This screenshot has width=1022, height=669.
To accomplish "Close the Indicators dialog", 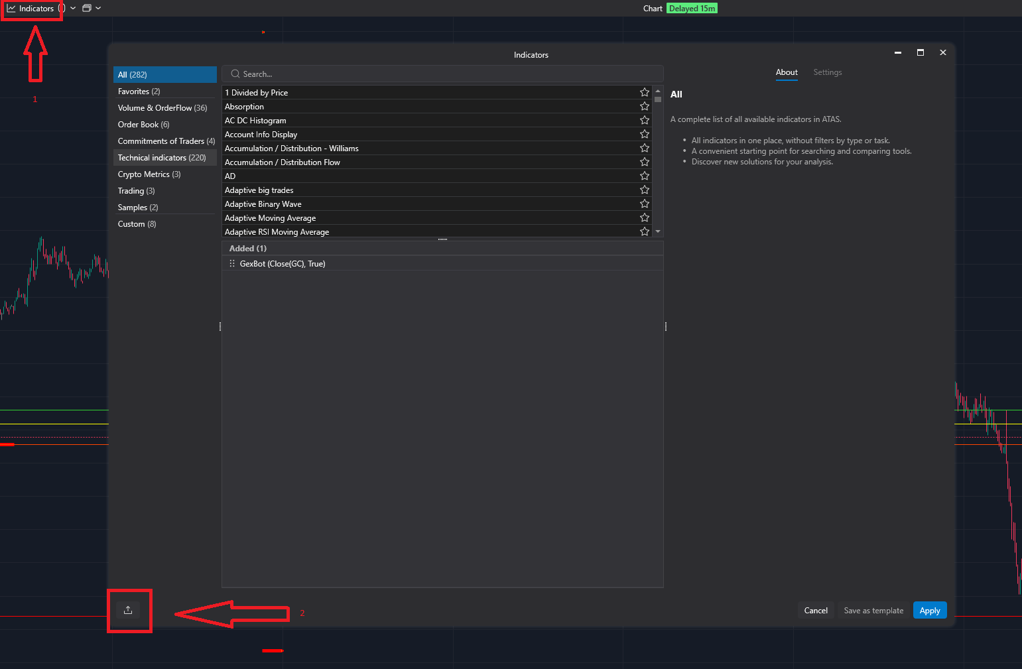I will 943,52.
